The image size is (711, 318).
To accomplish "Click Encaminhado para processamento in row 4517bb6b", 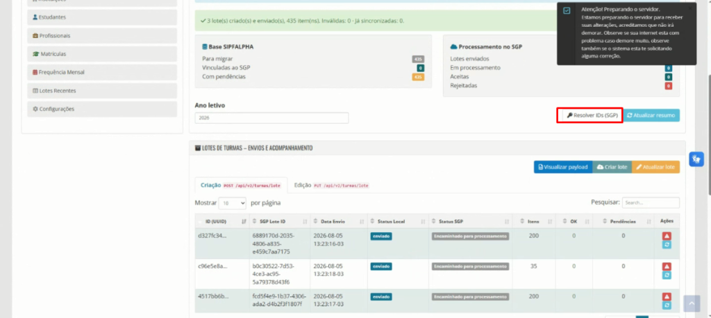I will (x=470, y=297).
